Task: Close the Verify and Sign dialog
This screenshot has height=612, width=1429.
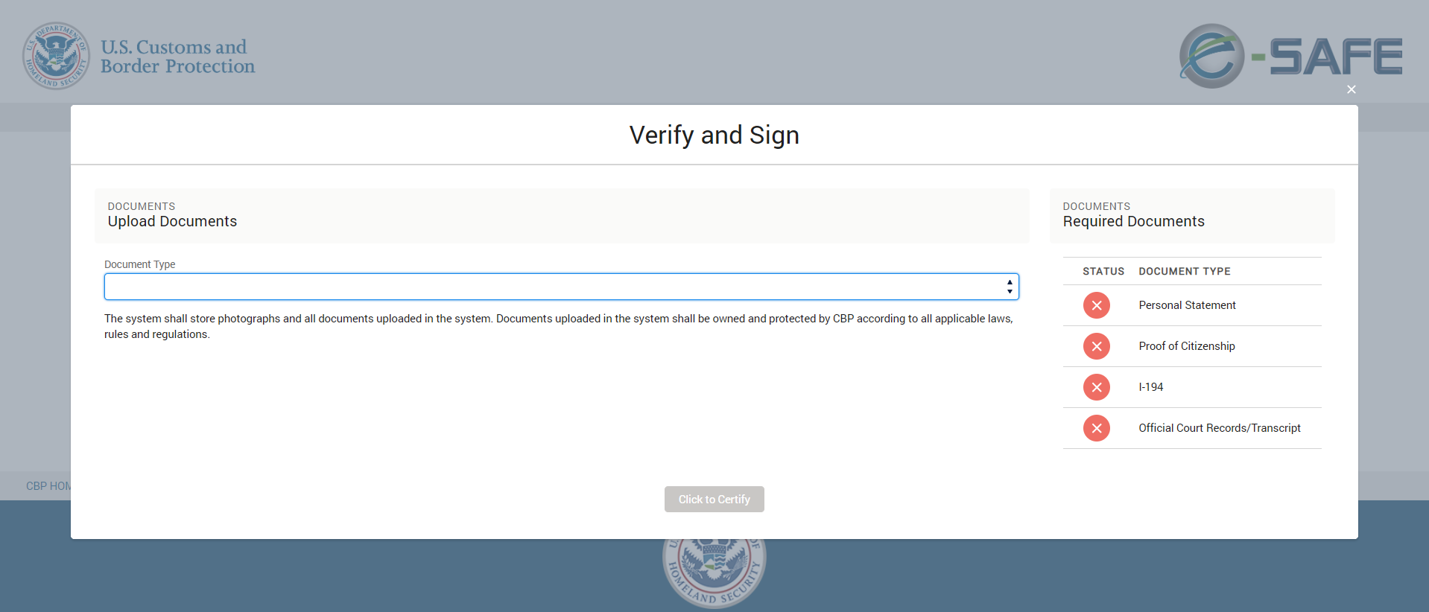Action: pos(1351,89)
